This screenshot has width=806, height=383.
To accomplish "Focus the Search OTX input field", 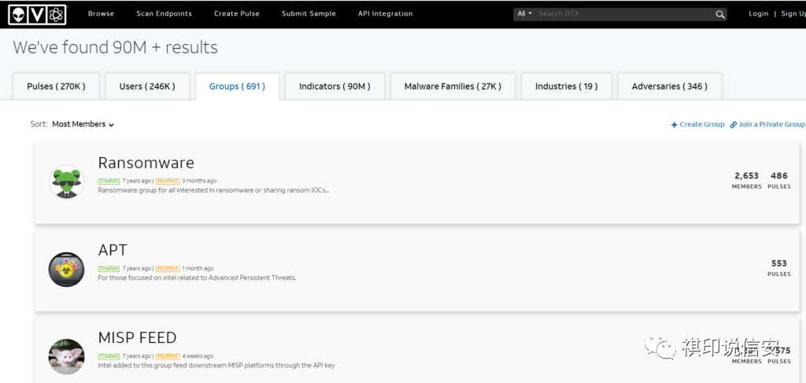I will (x=624, y=14).
